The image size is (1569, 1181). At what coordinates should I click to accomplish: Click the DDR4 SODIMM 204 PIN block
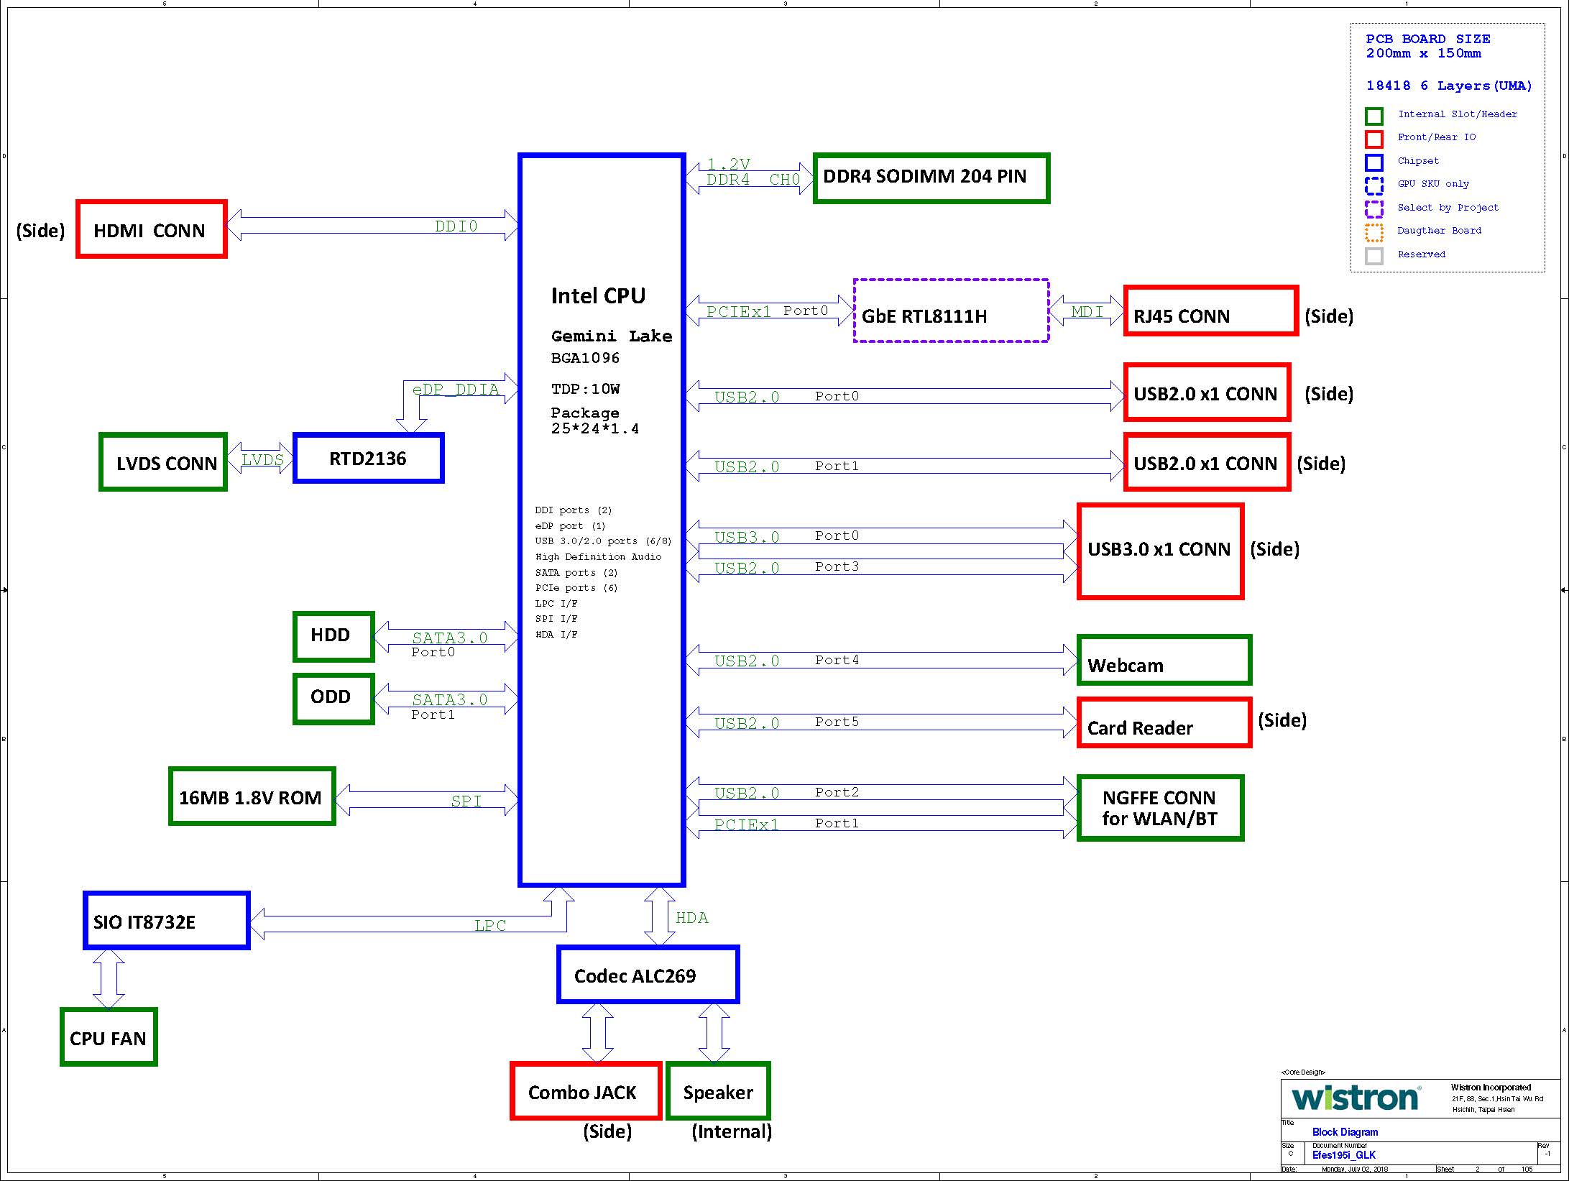931,178
